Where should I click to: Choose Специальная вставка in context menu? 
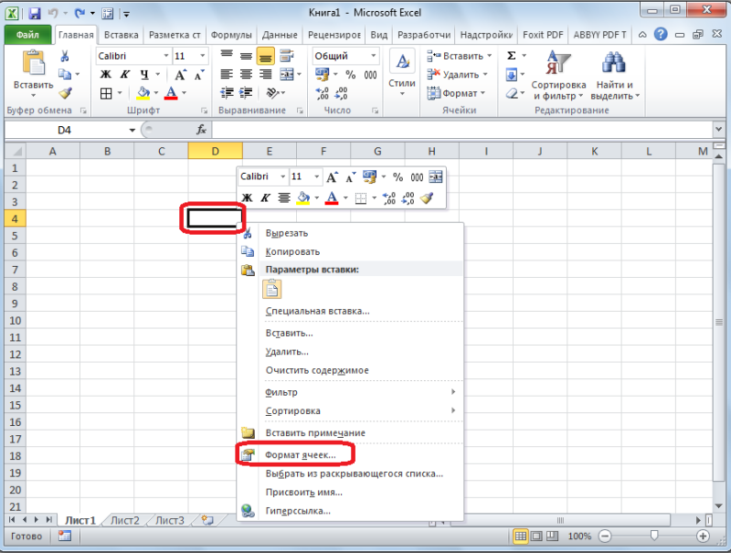tap(317, 311)
